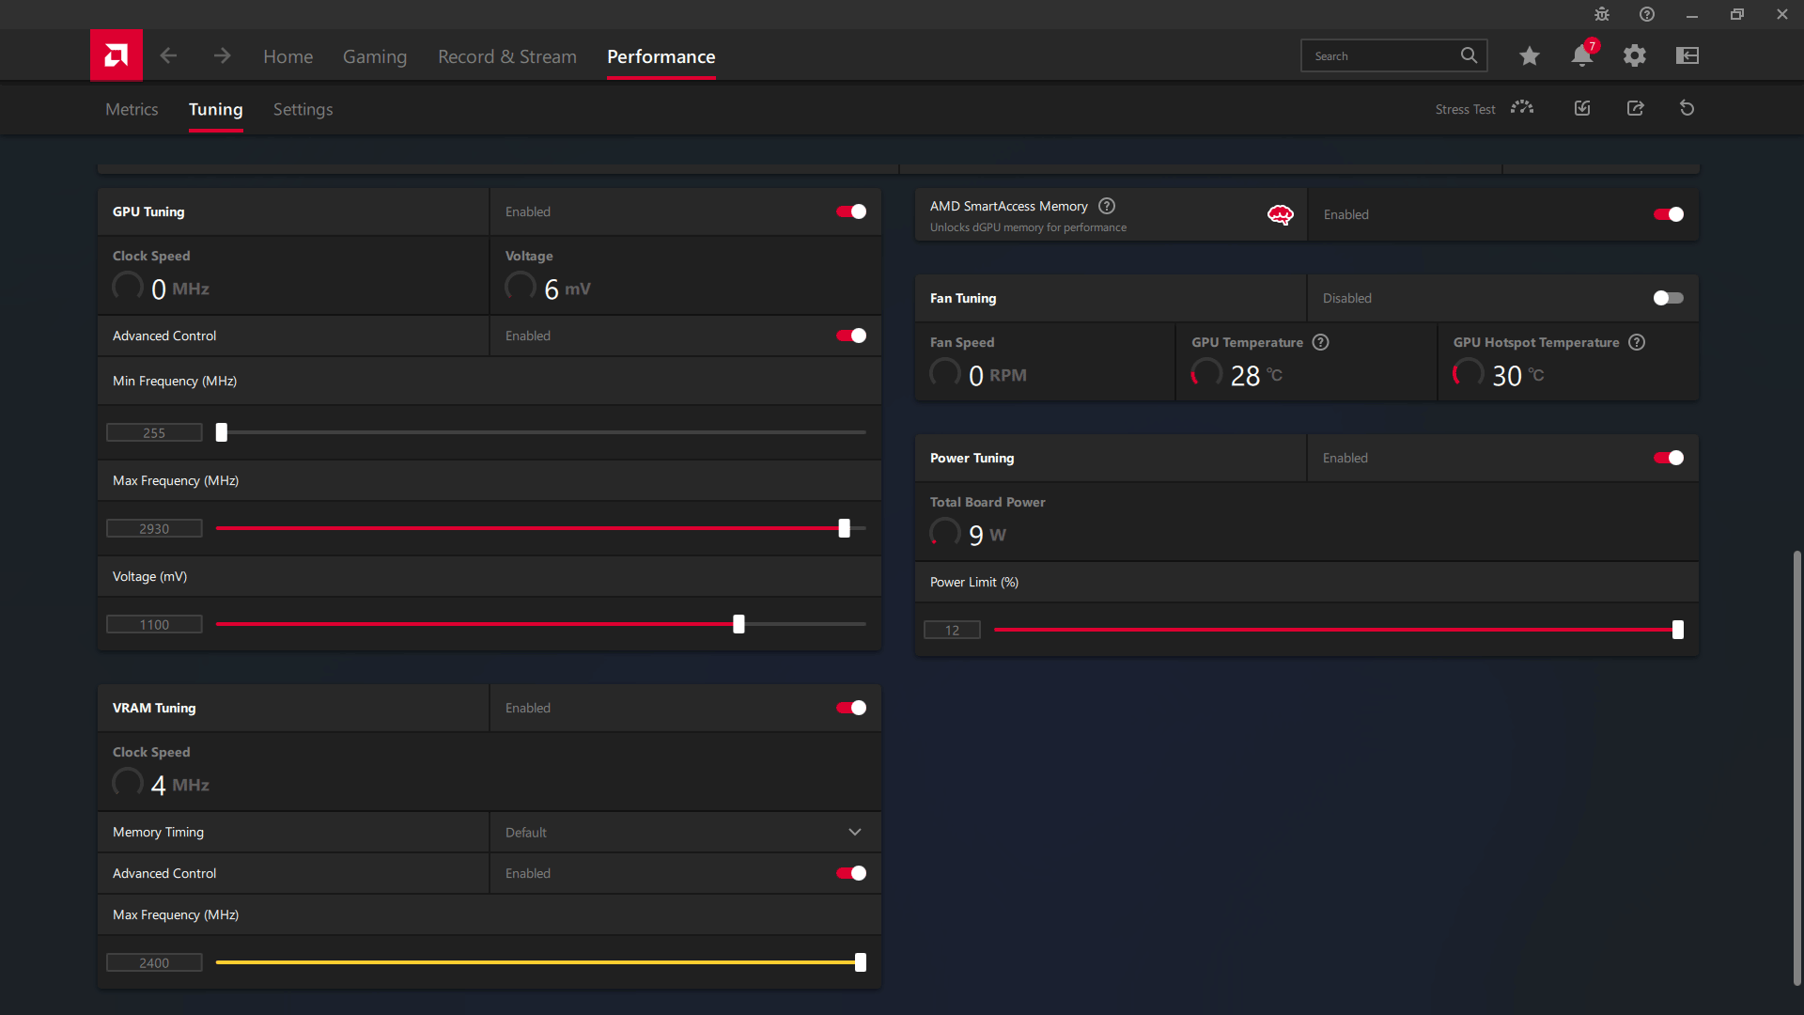This screenshot has height=1015, width=1804.
Task: Click the export profile icon
Action: pyautogui.click(x=1636, y=108)
